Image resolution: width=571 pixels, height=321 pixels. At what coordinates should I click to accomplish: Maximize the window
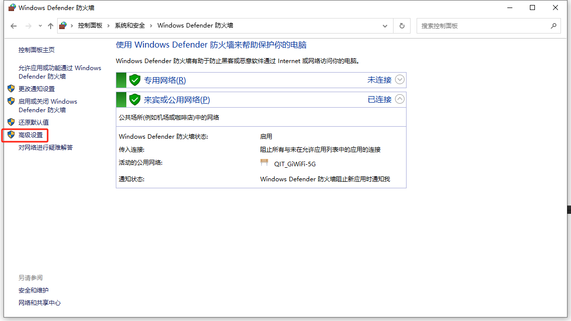532,8
